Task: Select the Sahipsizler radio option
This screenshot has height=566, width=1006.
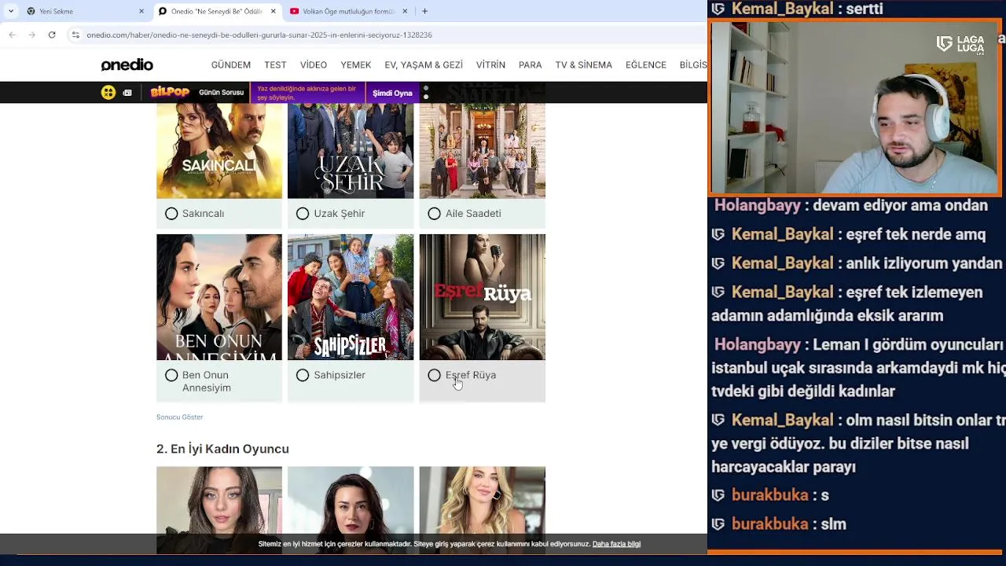Action: [x=303, y=376]
